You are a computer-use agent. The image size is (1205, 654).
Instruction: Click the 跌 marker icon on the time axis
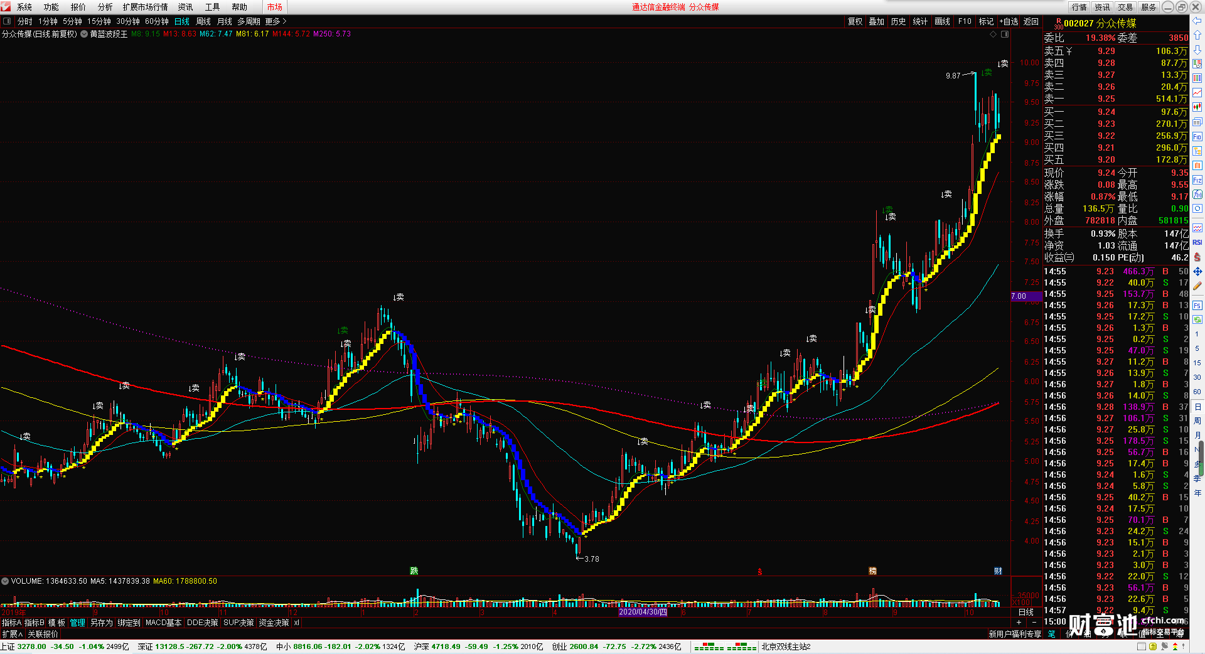point(414,571)
